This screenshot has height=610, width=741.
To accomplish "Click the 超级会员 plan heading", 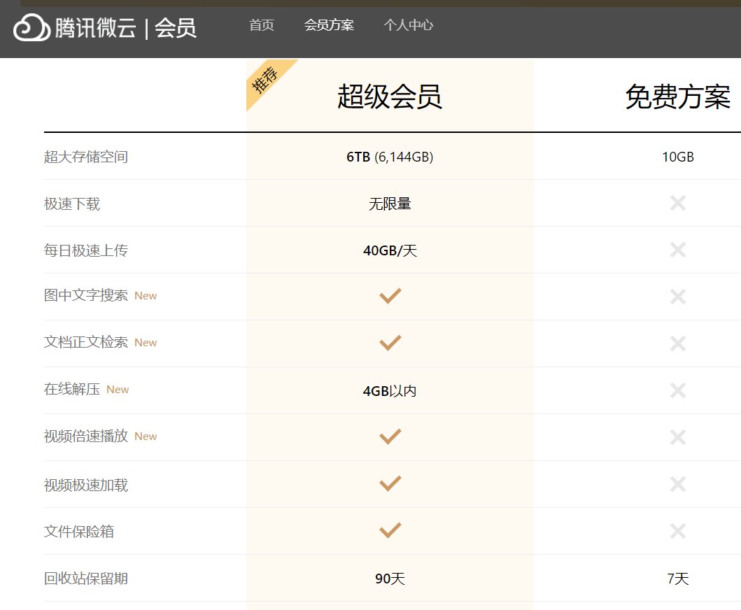I will tap(390, 97).
